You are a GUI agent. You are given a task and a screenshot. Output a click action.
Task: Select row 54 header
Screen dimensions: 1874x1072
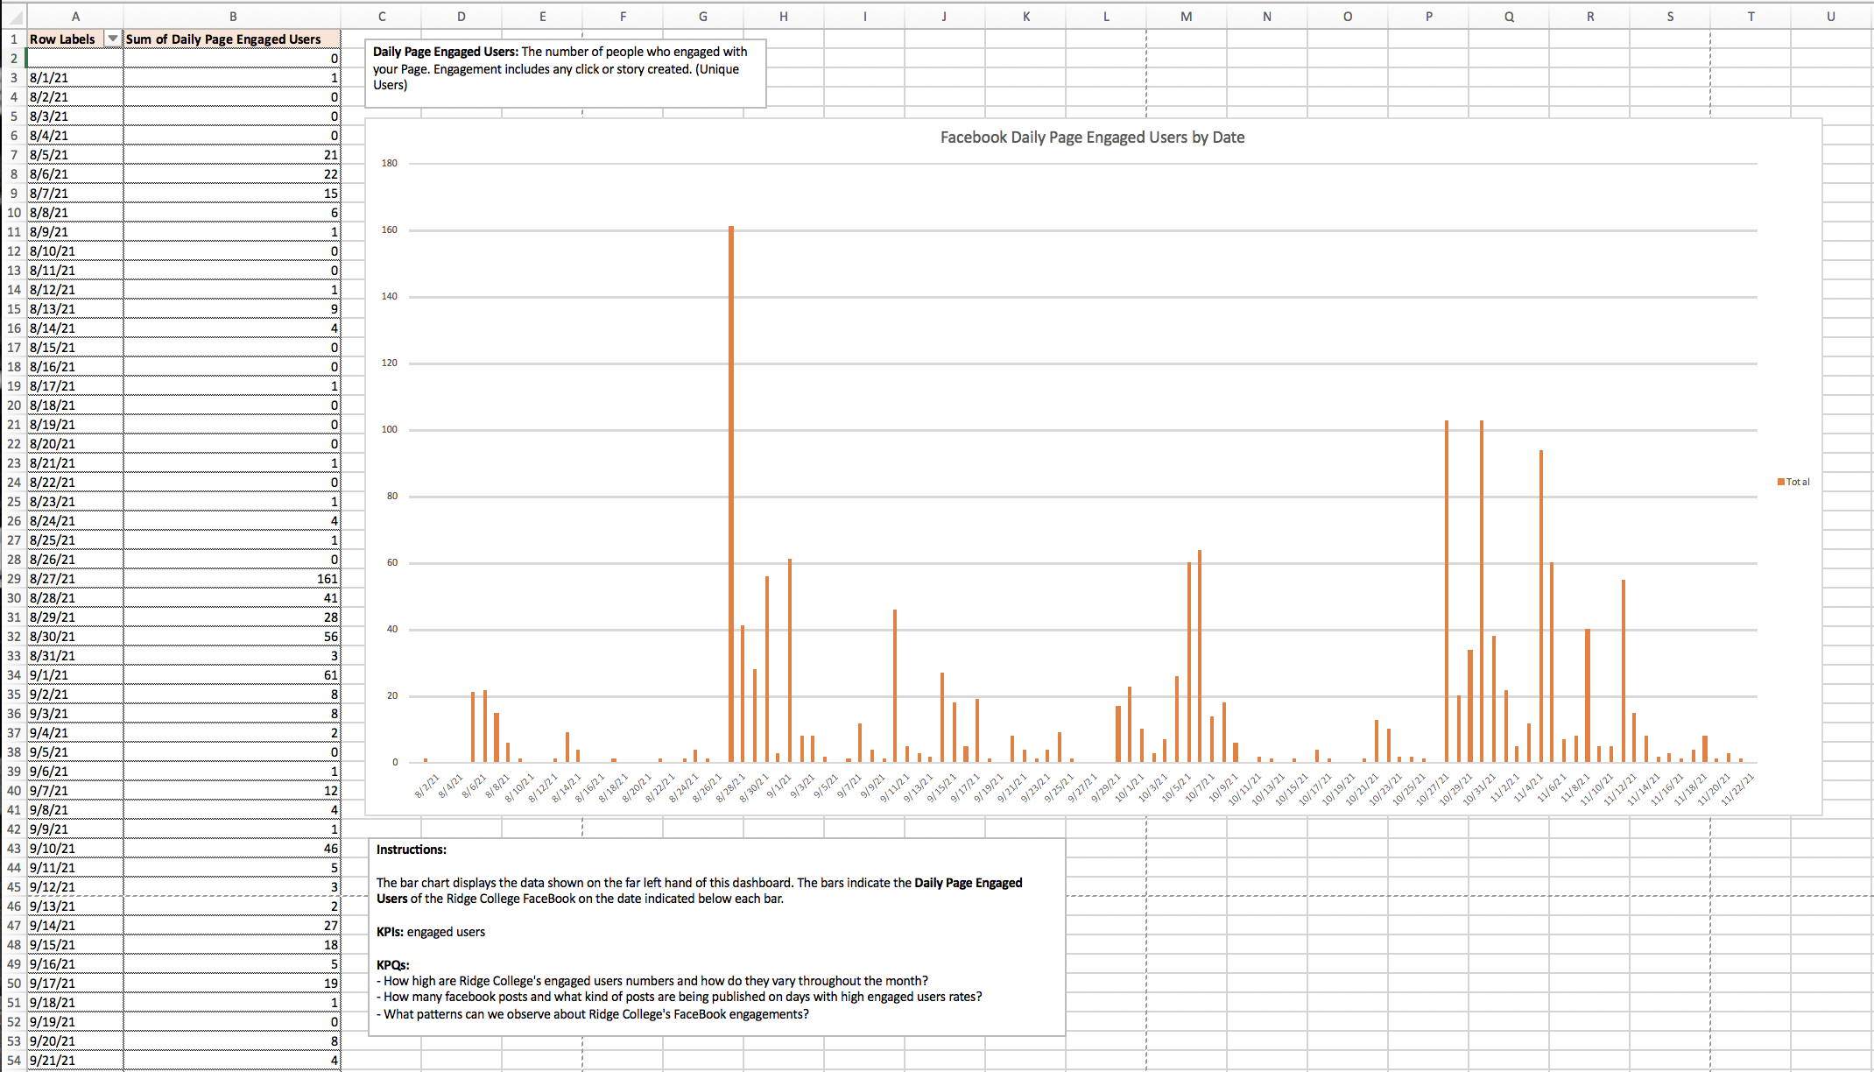(13, 1061)
